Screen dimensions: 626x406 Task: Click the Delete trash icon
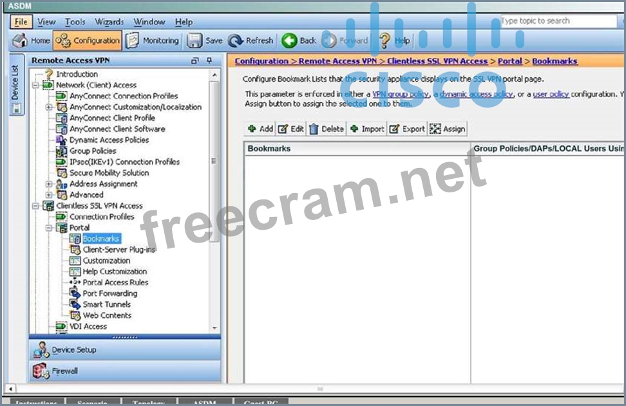pos(314,129)
